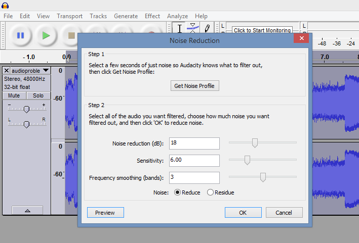Open the Effect menu
Image resolution: width=359 pixels, height=243 pixels.
(152, 16)
